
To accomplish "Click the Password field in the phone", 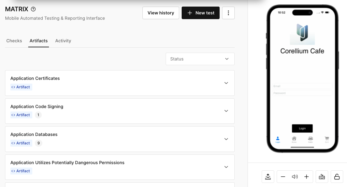I will [302, 93].
